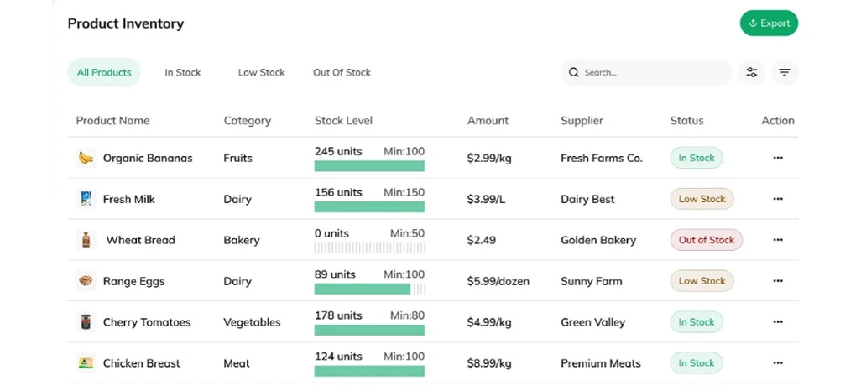Click the Action column header
This screenshot has height=391, width=861.
(778, 120)
